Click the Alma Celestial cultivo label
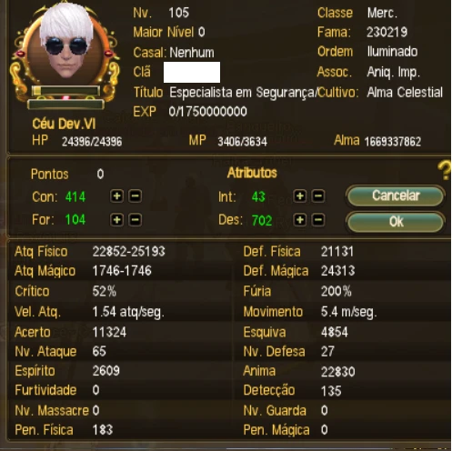The image size is (452, 451). pyautogui.click(x=405, y=92)
